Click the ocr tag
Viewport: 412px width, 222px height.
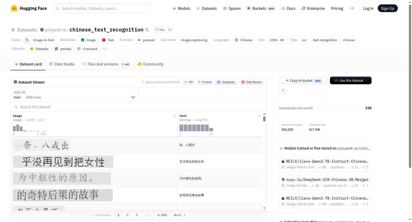pos(304,40)
